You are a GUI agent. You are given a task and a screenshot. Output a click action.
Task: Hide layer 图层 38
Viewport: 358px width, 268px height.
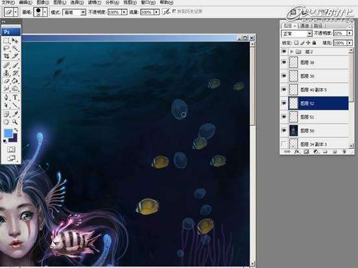[284, 62]
